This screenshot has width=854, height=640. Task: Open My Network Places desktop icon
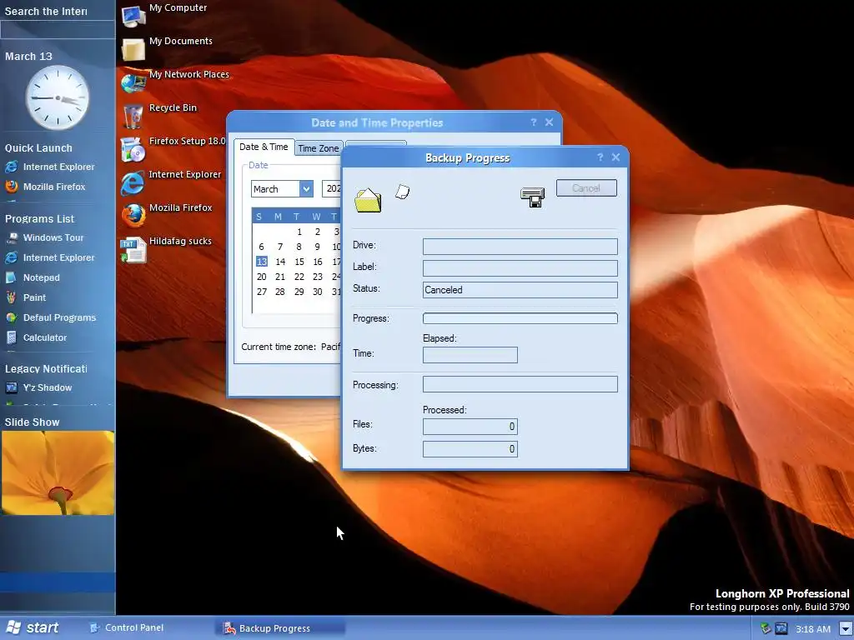click(x=133, y=82)
